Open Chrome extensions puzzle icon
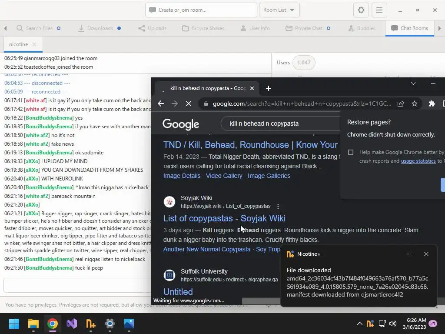 pos(432,104)
